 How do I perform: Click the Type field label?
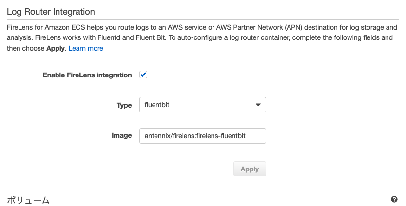[x=124, y=105]
